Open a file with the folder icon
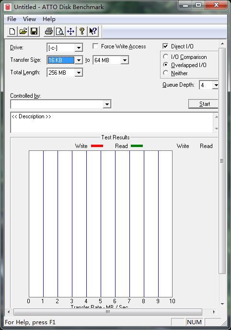This screenshot has width=231, height=330. [x=23, y=31]
